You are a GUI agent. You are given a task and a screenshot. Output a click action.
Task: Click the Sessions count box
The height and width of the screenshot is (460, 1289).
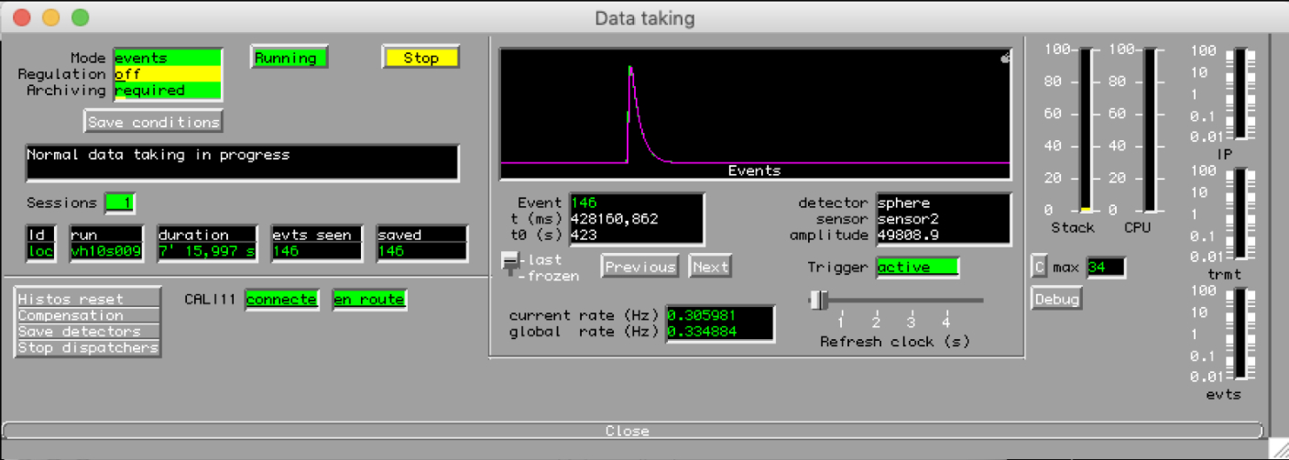tap(119, 203)
